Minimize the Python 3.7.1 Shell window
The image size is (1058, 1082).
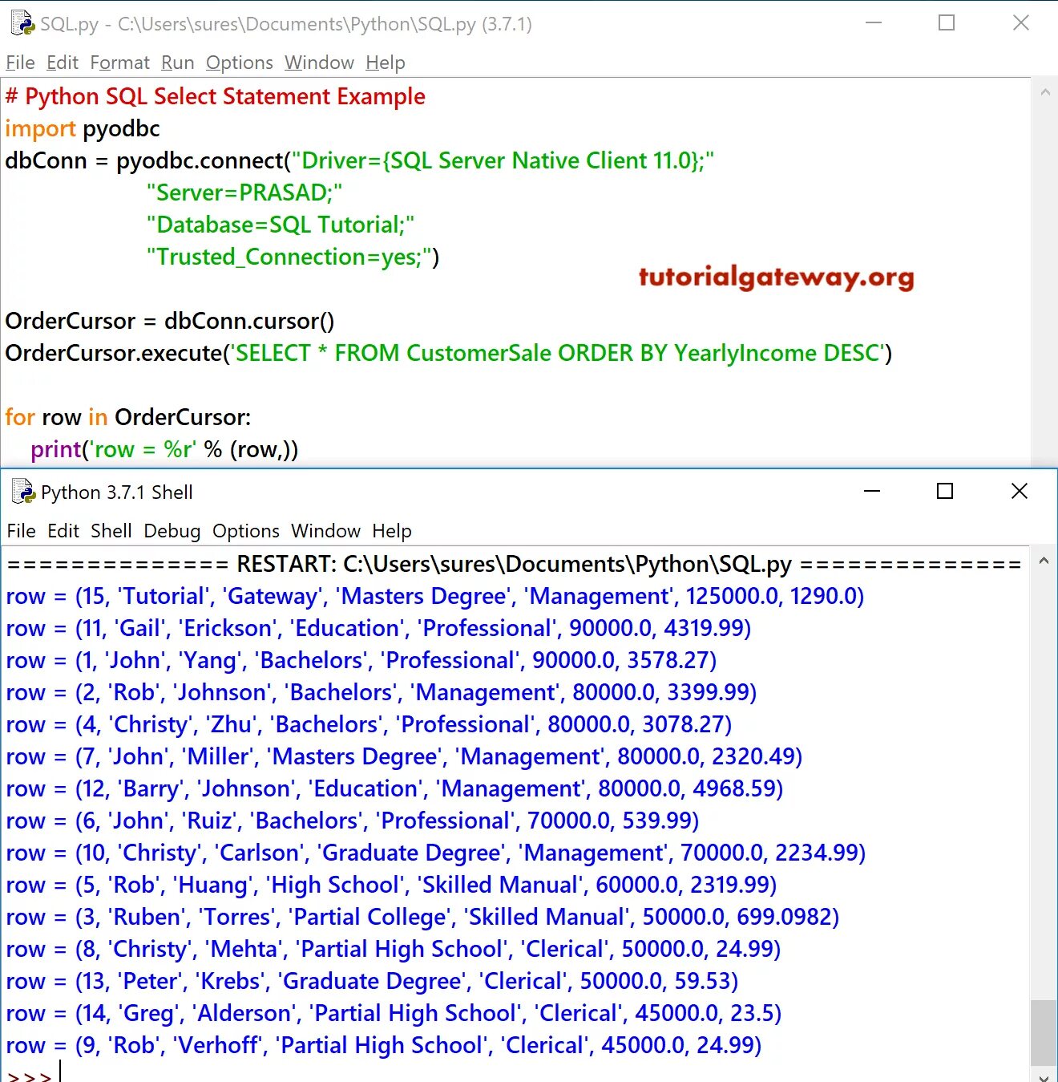[872, 491]
